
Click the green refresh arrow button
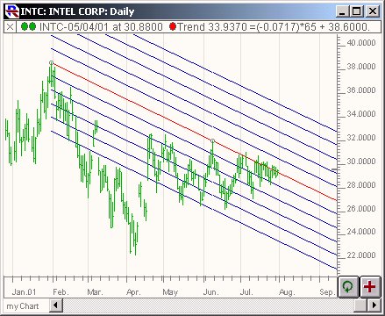348,287
